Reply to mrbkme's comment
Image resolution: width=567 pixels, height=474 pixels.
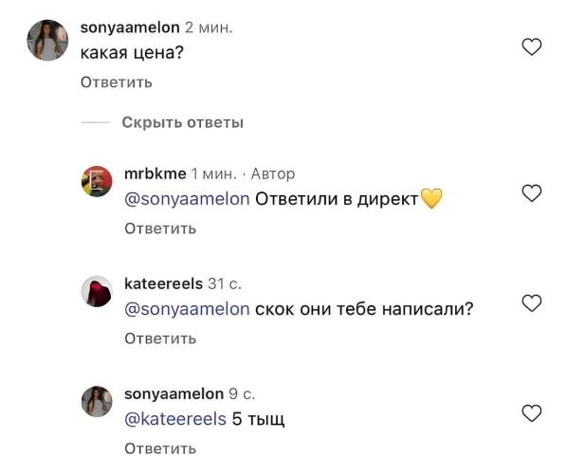coord(160,228)
